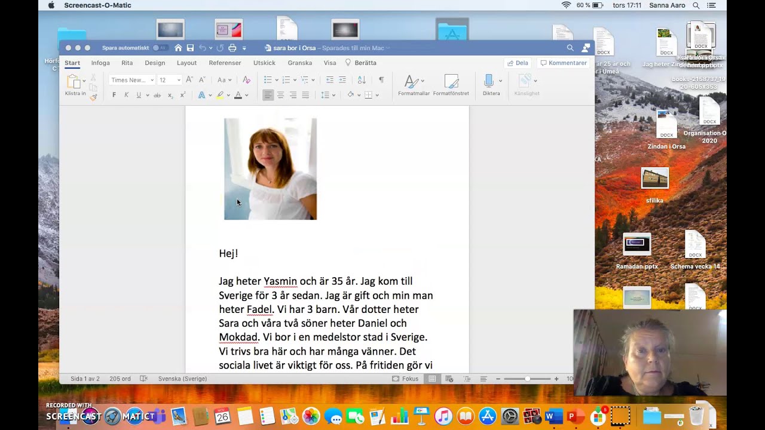Viewport: 765px width, 430px height.
Task: Paste using Klistra in button
Action: (75, 85)
